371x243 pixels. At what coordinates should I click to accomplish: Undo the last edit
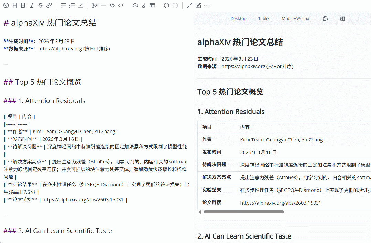click(166, 5)
